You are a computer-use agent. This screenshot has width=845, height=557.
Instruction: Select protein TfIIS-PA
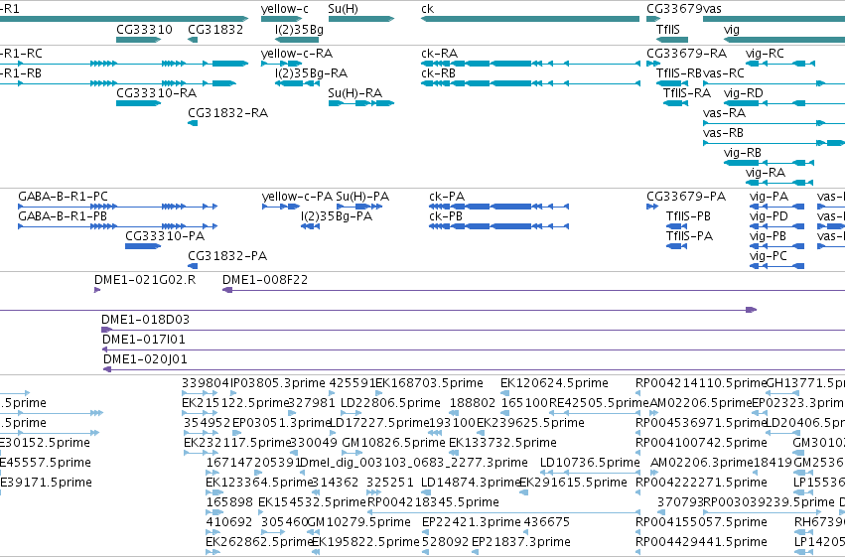(689, 236)
